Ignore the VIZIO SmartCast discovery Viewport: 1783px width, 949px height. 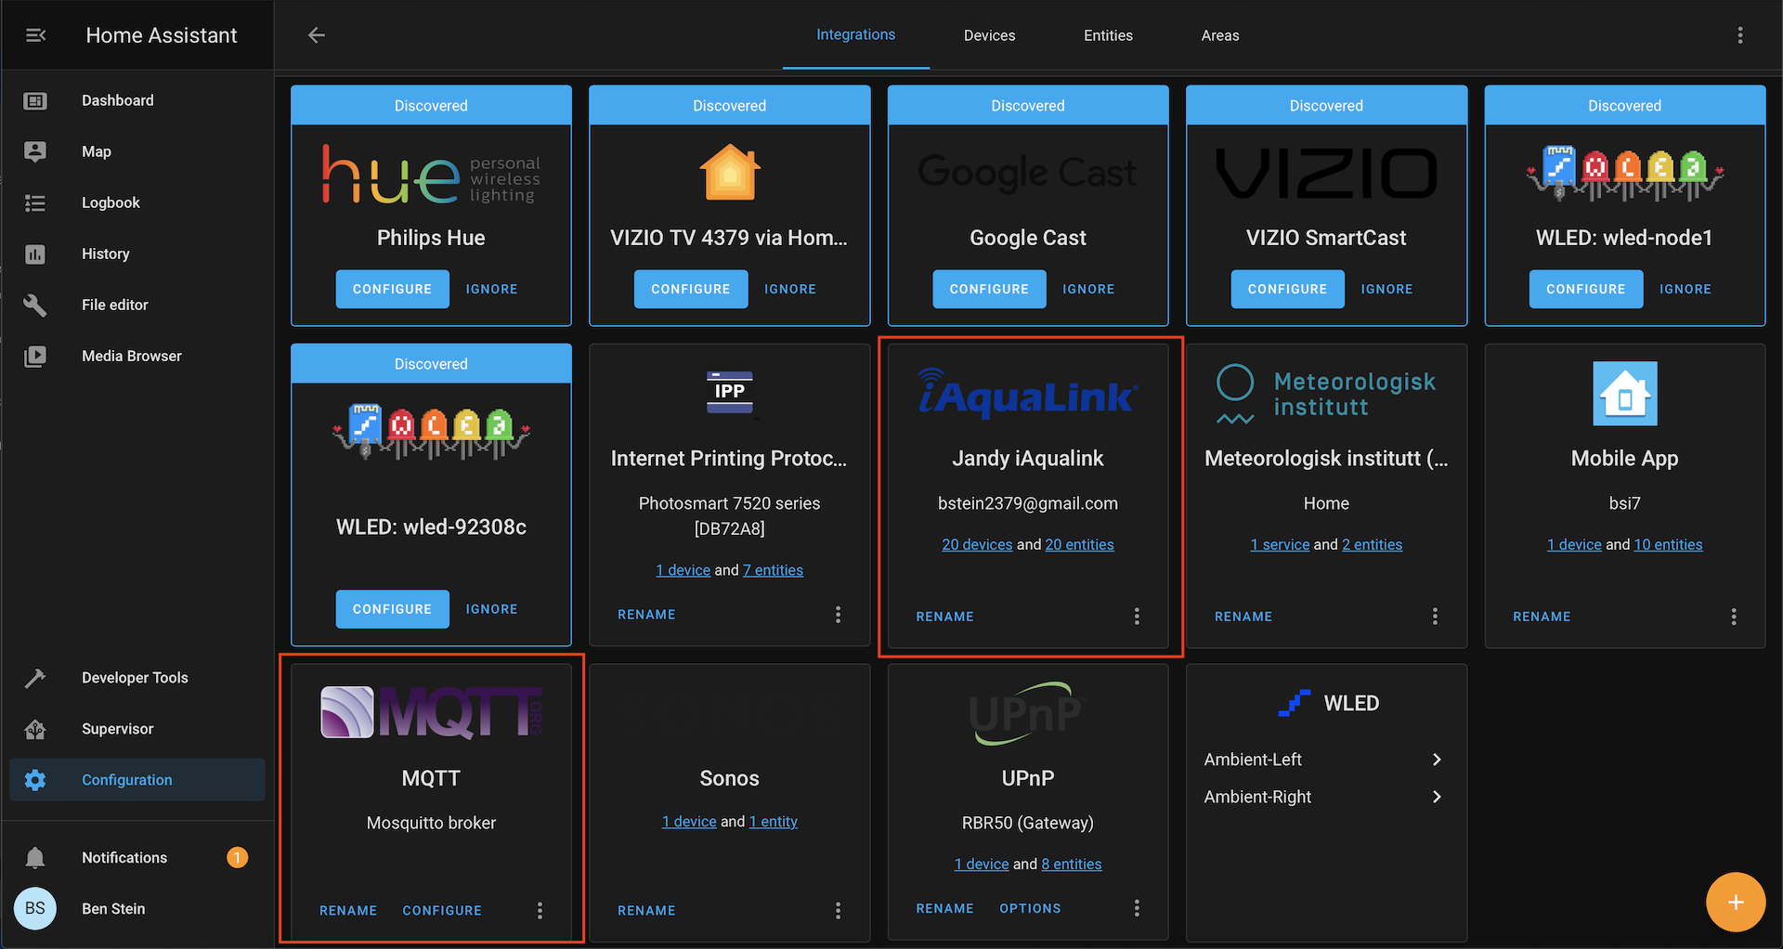1386,289
